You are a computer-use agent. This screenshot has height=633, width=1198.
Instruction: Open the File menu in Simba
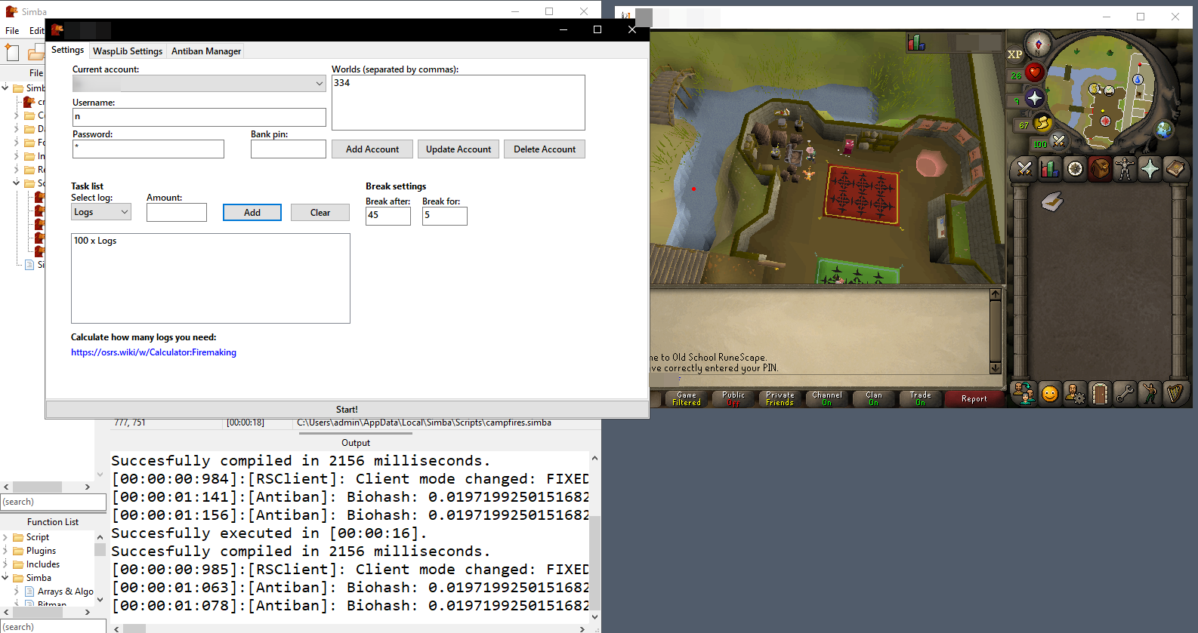coord(12,31)
